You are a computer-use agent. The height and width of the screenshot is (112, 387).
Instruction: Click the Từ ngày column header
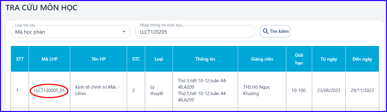(329, 59)
